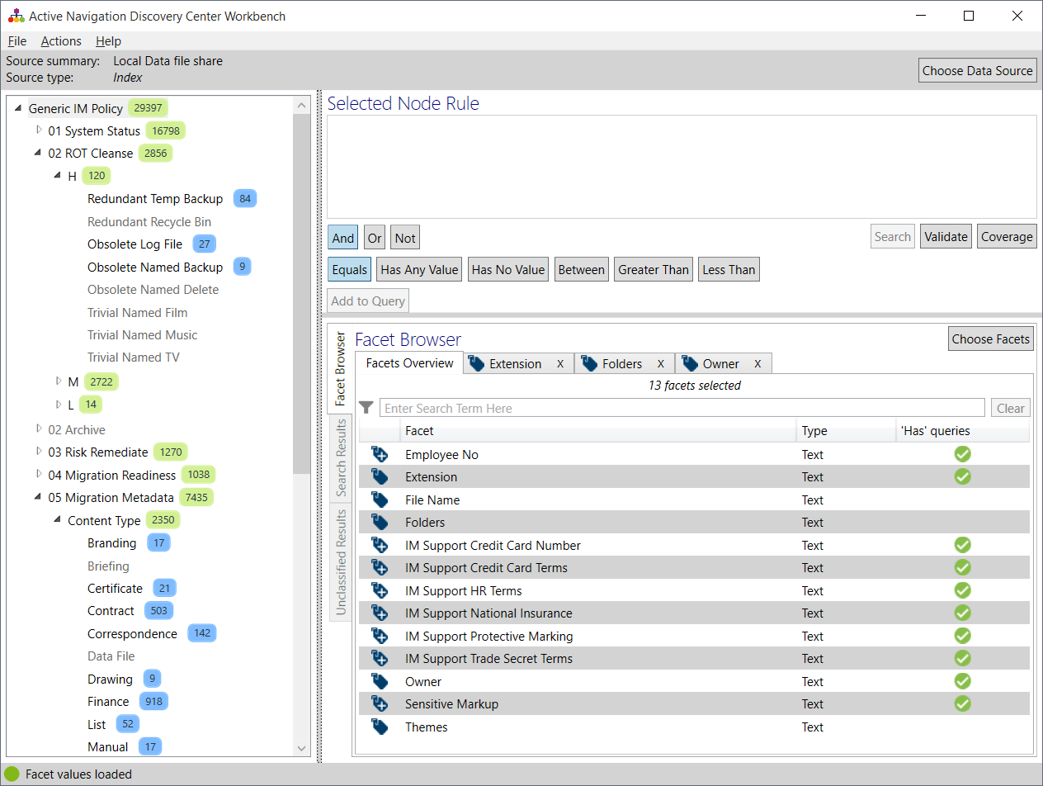This screenshot has height=786, width=1043.
Task: Expand the 04 Migration Readiness node
Action: click(39, 475)
